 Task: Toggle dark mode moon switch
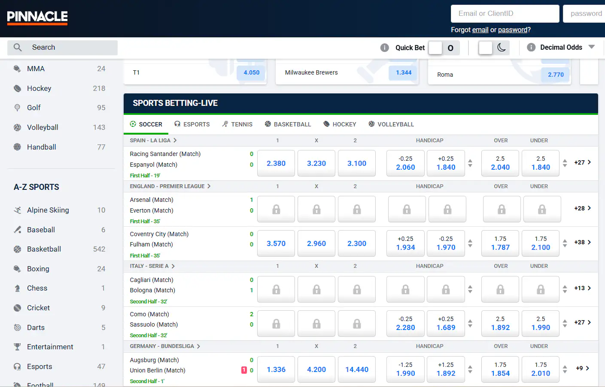click(x=494, y=48)
